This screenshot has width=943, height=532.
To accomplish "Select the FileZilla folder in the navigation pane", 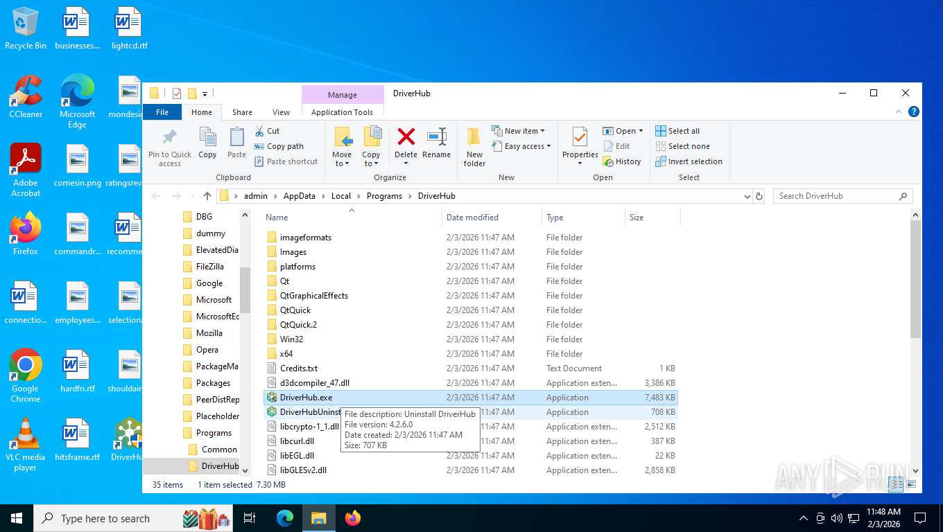I will [x=210, y=267].
